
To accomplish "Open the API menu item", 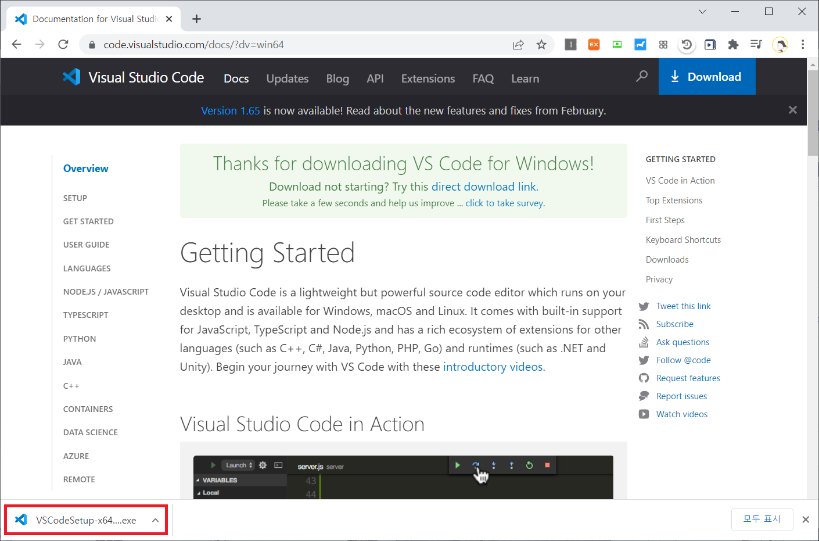I will [375, 78].
